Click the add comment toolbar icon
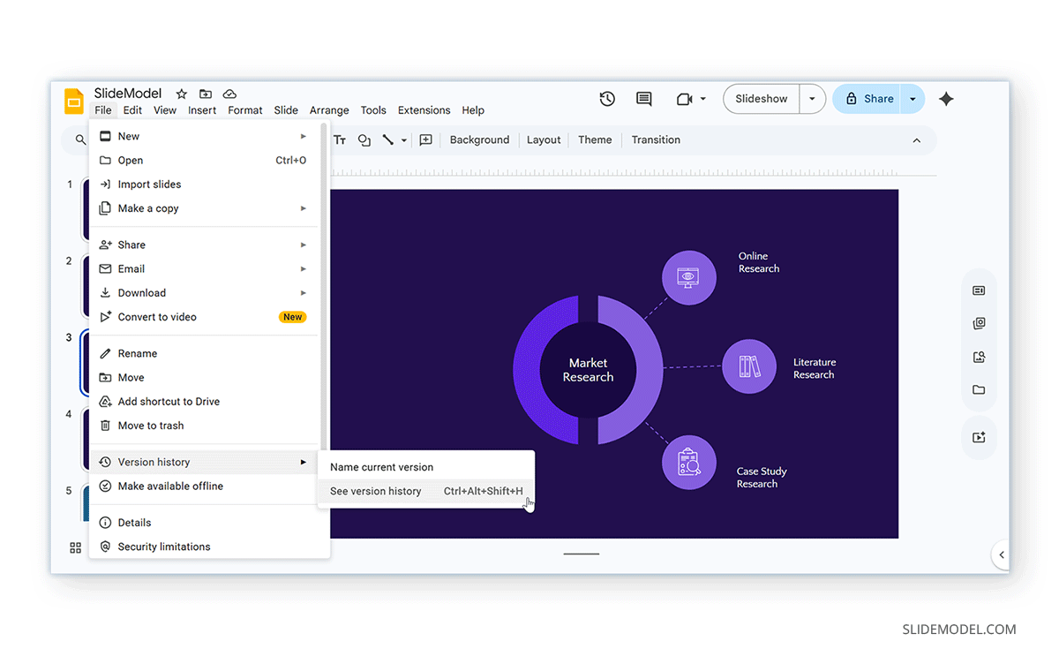 pyautogui.click(x=425, y=139)
